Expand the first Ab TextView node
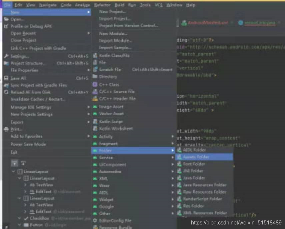The height and width of the screenshot is (229, 285). pyautogui.click(x=25, y=185)
